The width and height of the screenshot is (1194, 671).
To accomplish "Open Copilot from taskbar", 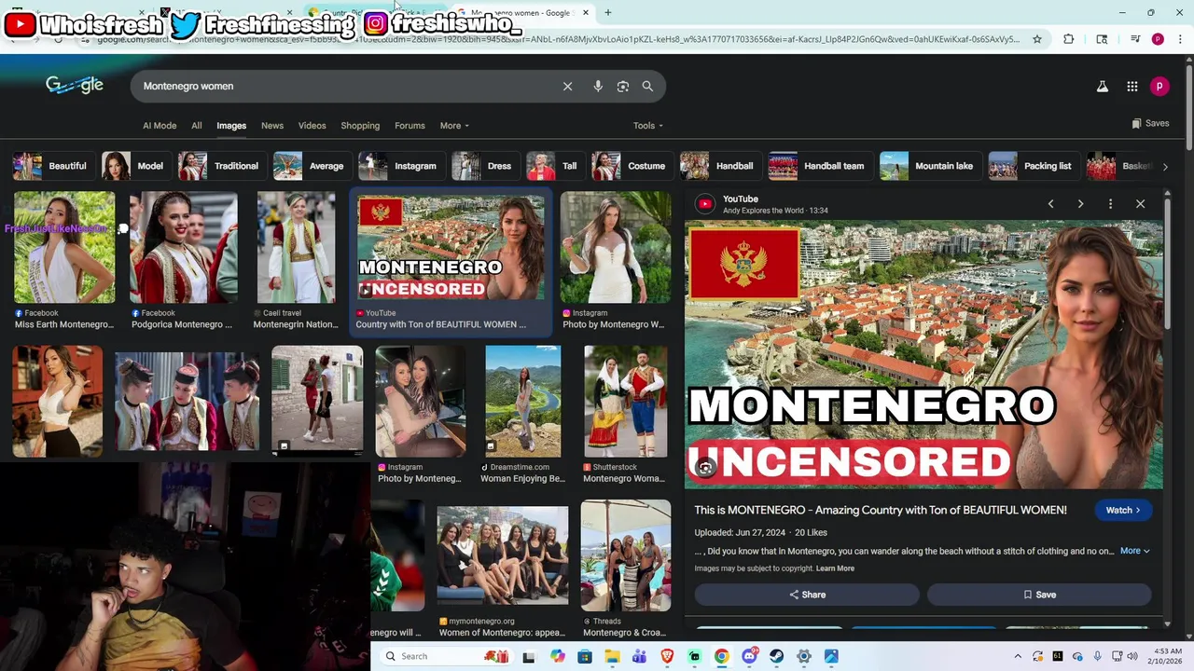I will tap(558, 657).
